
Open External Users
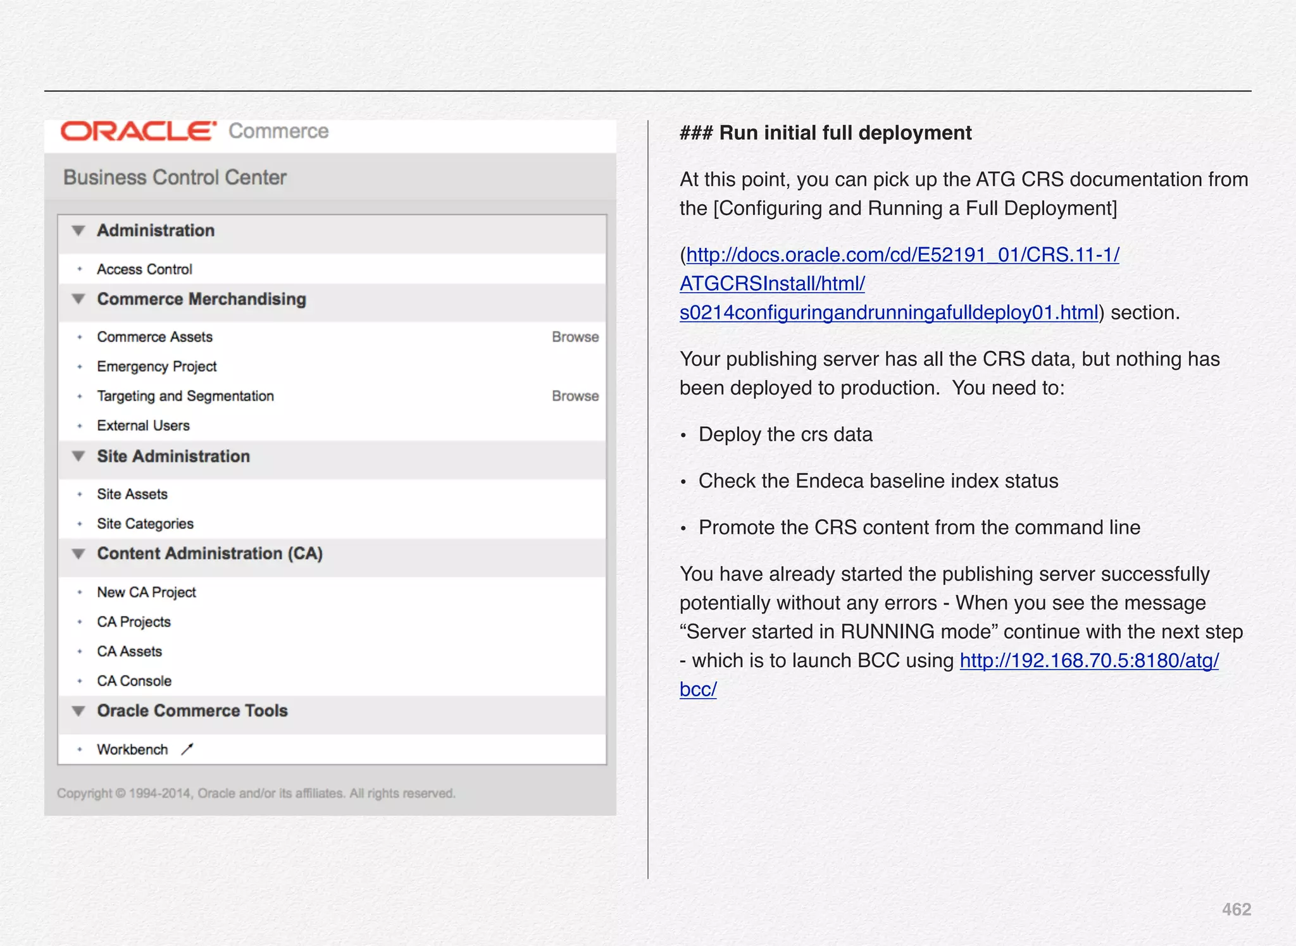(x=143, y=426)
